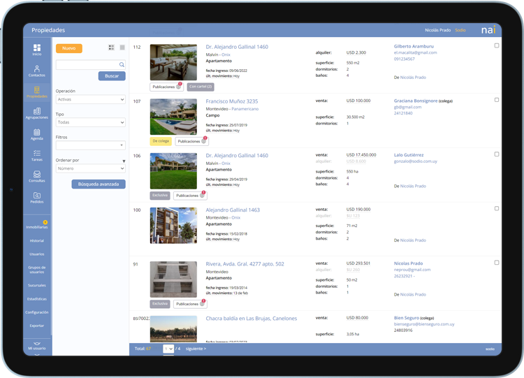This screenshot has height=378, width=524.
Task: Check the box for property 112
Action: [497, 45]
